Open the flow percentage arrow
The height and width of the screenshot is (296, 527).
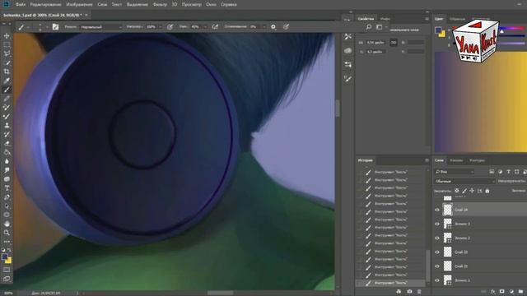point(205,27)
